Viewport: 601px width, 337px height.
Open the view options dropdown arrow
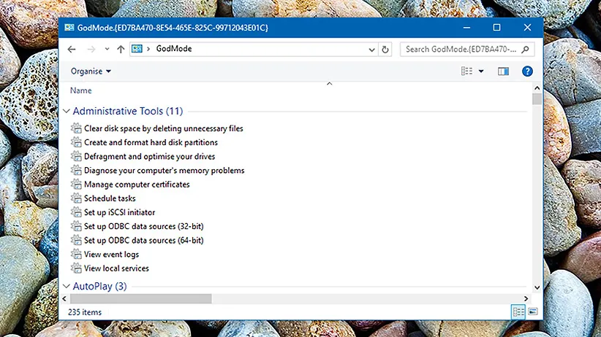[481, 71]
